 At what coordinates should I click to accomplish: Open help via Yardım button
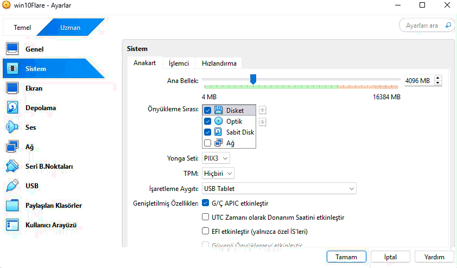point(434,257)
